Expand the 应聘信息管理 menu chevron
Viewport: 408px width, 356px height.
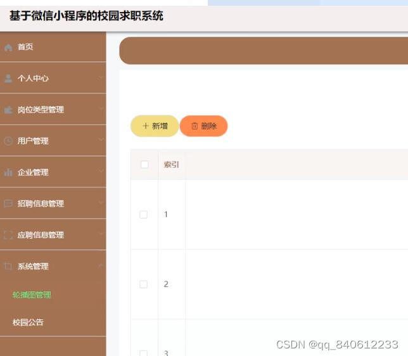tap(101, 234)
